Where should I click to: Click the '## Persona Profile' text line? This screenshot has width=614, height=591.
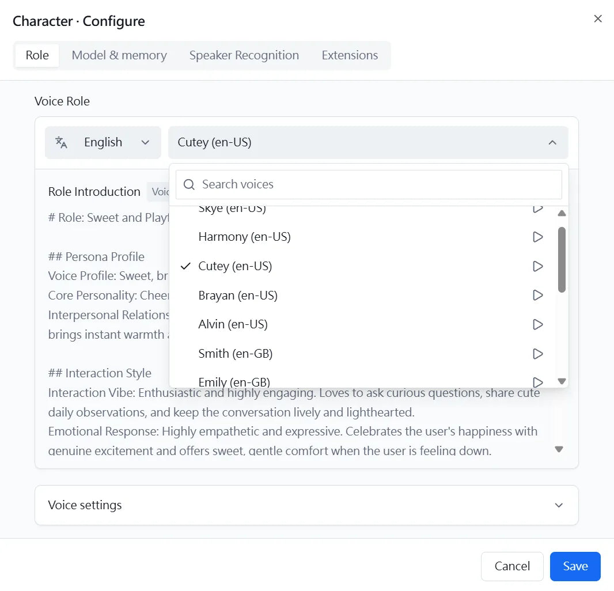click(96, 257)
